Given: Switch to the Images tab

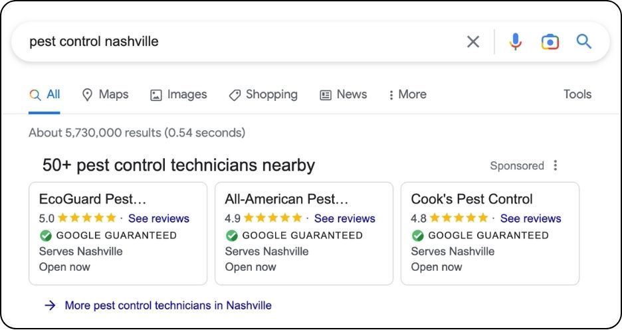Looking at the screenshot, I should pyautogui.click(x=179, y=94).
